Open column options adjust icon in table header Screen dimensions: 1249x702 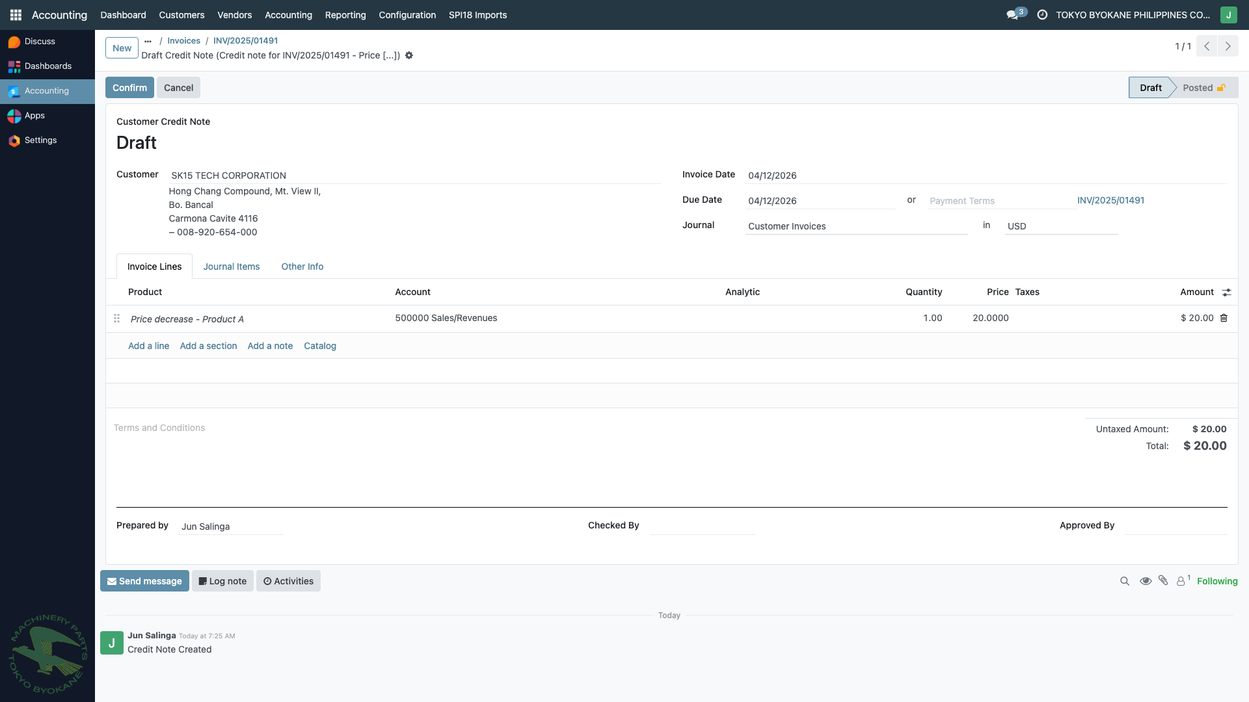(1226, 292)
